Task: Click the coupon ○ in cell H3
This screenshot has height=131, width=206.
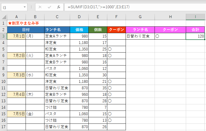Action: coord(157,36)
